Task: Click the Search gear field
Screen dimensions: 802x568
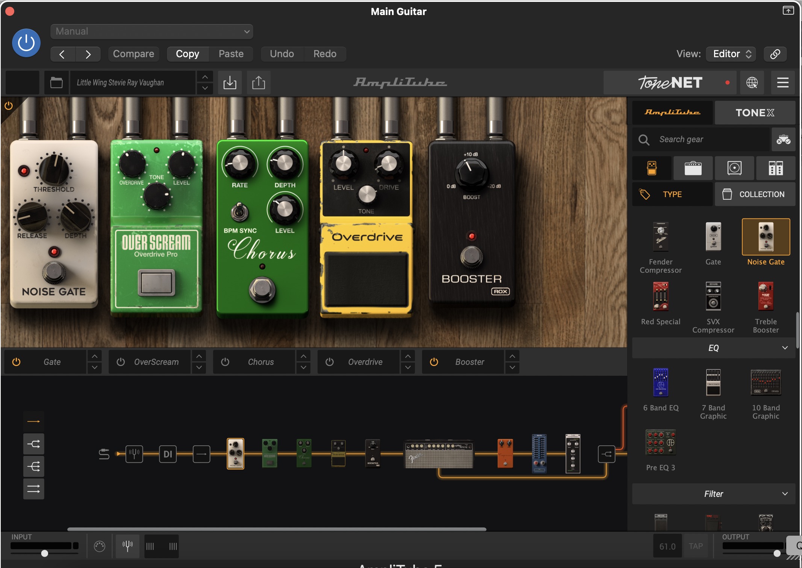Action: click(701, 140)
